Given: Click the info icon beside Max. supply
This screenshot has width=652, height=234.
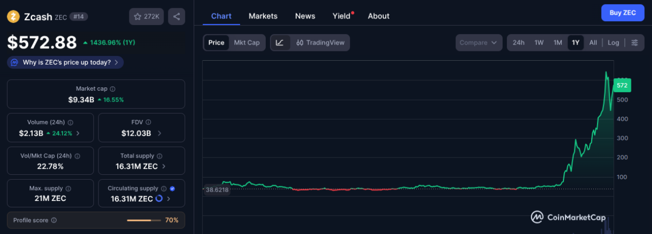Looking at the screenshot, I should coord(68,188).
